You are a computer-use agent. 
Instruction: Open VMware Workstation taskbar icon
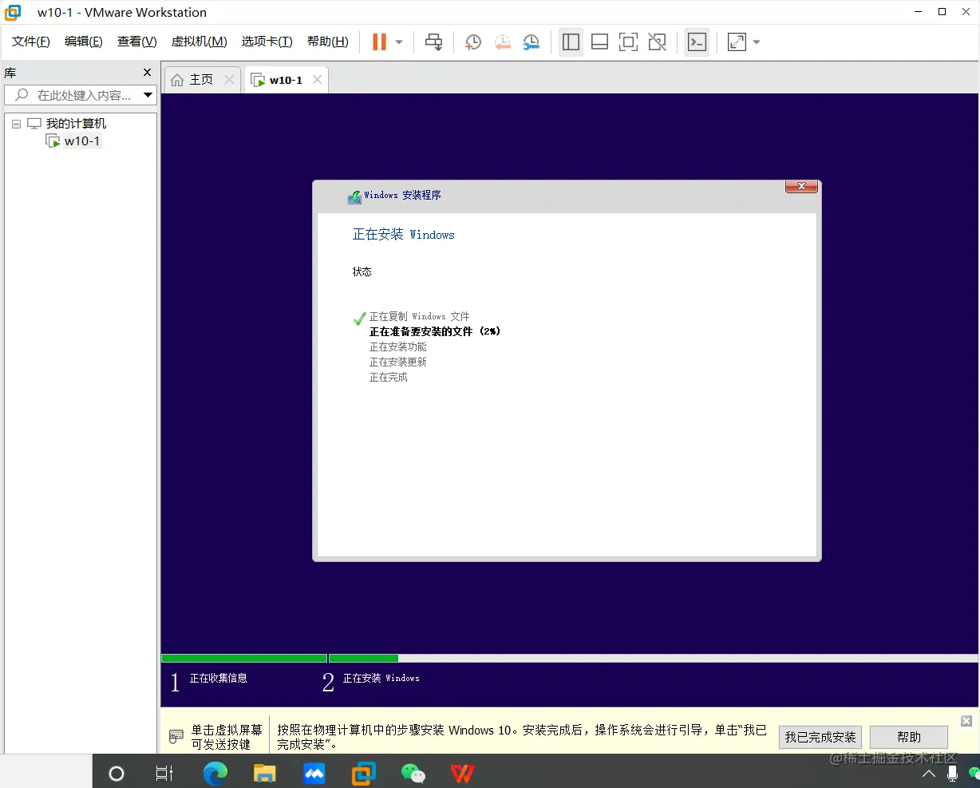(364, 773)
